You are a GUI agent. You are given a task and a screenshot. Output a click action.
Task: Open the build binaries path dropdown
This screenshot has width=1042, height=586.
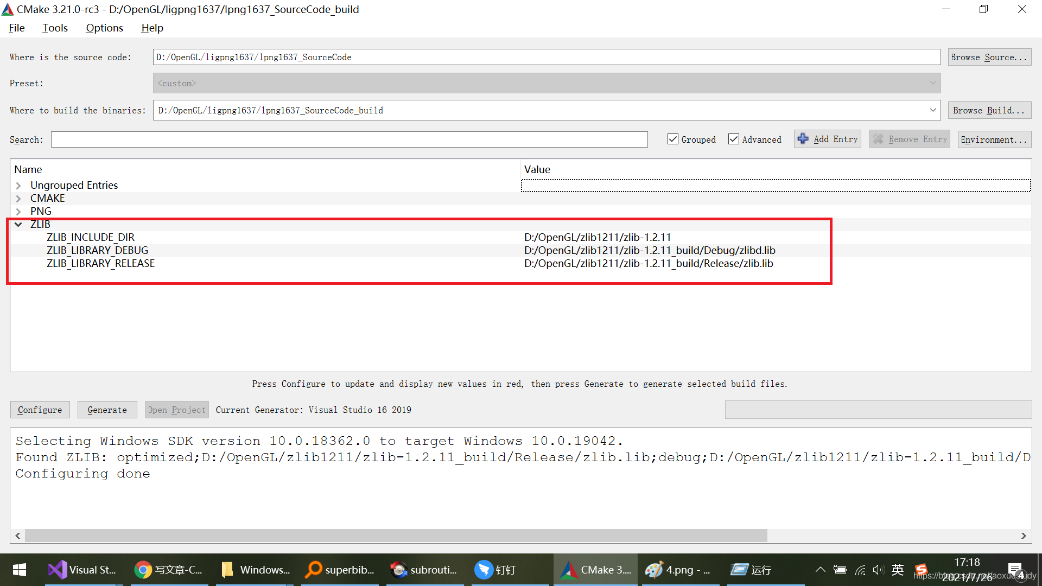pyautogui.click(x=932, y=110)
